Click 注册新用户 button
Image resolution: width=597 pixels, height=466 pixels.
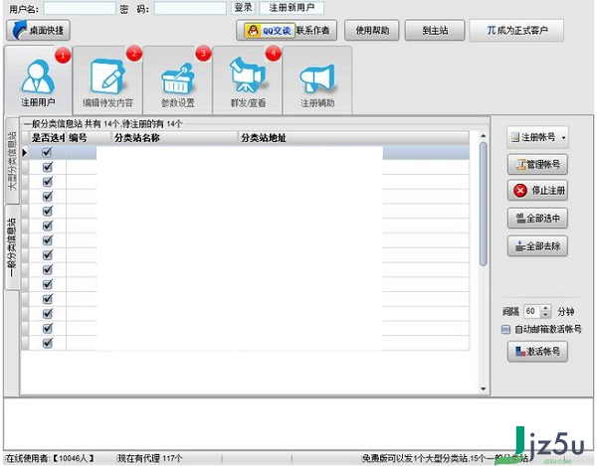coord(292,8)
